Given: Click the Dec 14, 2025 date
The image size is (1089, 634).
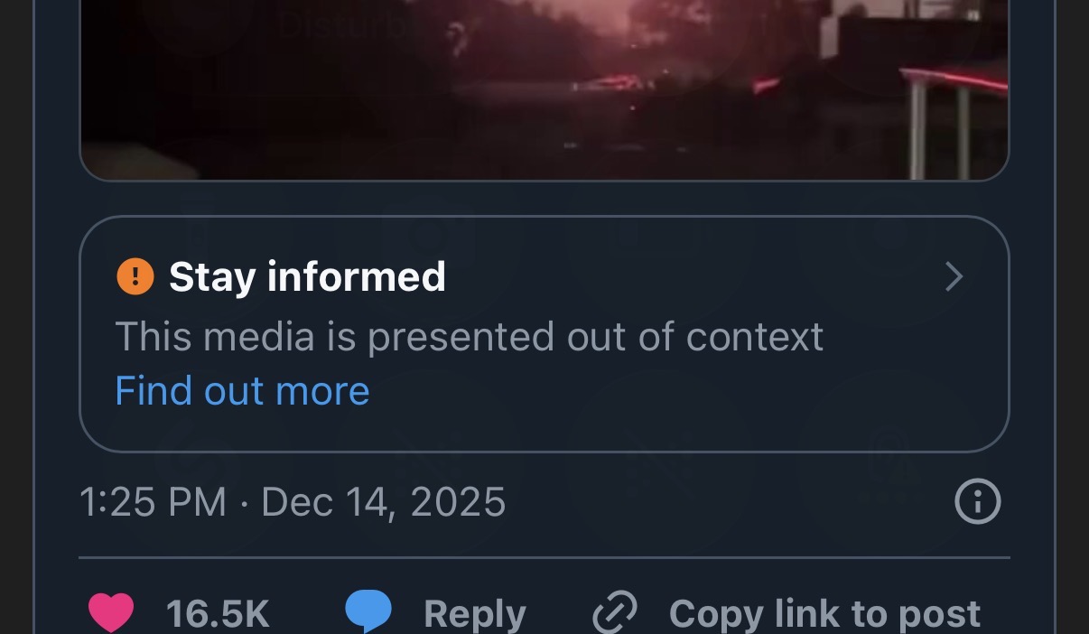Looking at the screenshot, I should (x=384, y=502).
